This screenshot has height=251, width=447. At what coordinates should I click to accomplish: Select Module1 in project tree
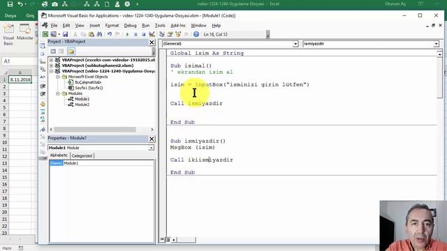(x=82, y=99)
